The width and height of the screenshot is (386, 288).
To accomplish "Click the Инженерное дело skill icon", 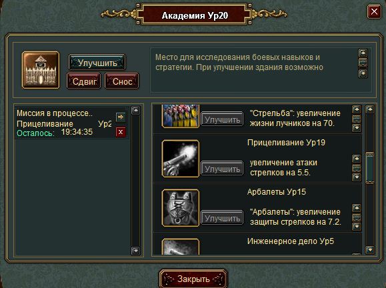I will (x=181, y=247).
